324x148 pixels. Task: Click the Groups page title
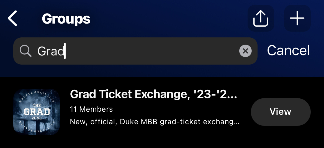(x=66, y=19)
